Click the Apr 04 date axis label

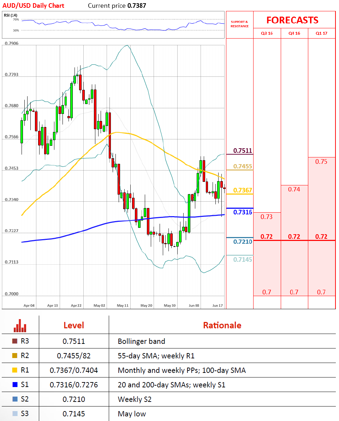tap(29, 306)
